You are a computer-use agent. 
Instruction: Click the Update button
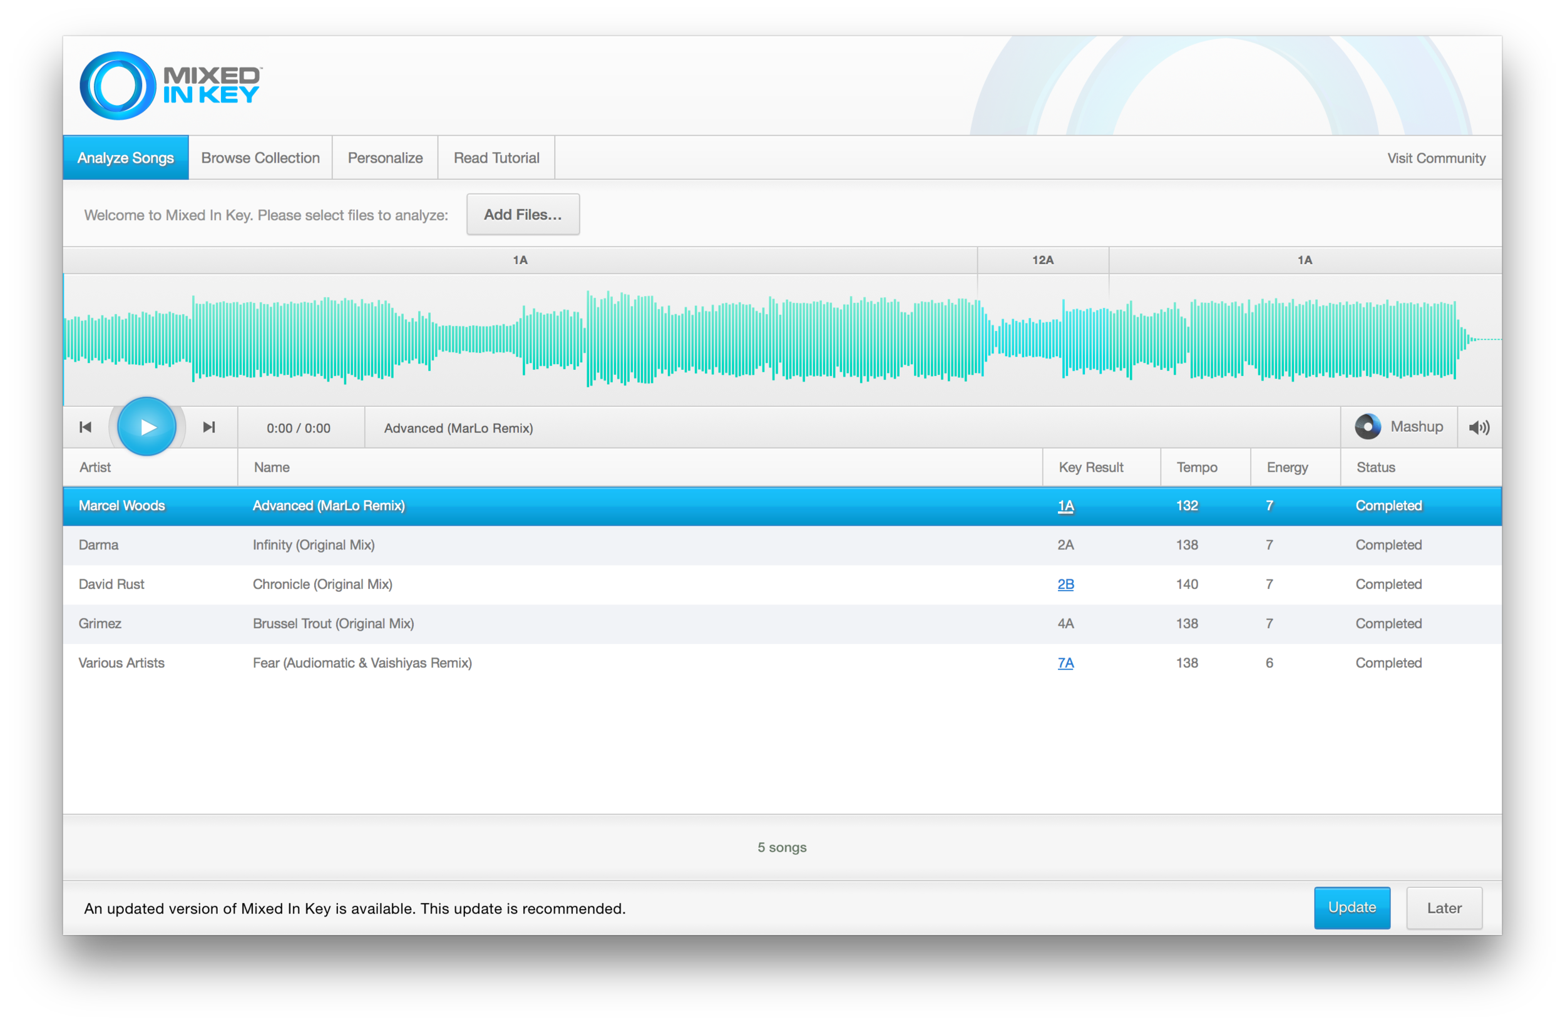point(1352,907)
